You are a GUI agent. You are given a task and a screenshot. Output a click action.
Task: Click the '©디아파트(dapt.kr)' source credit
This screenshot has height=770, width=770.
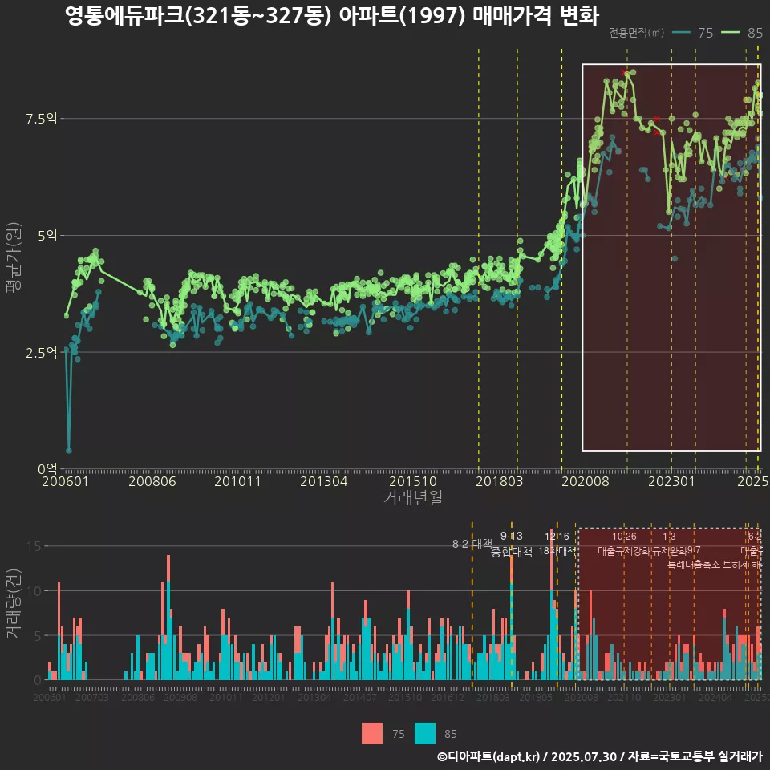tap(488, 756)
